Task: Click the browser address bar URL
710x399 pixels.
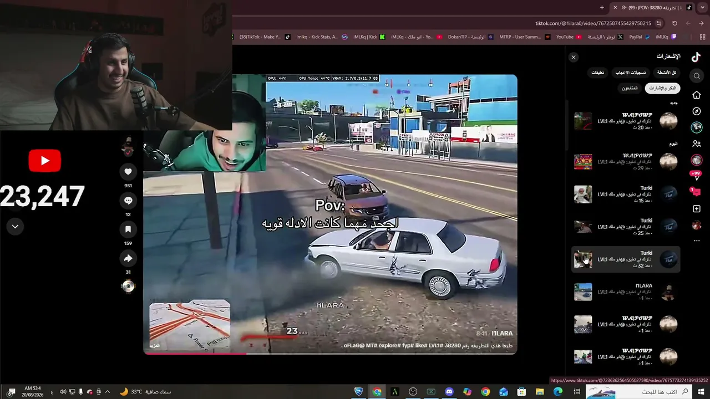Action: pos(593,23)
